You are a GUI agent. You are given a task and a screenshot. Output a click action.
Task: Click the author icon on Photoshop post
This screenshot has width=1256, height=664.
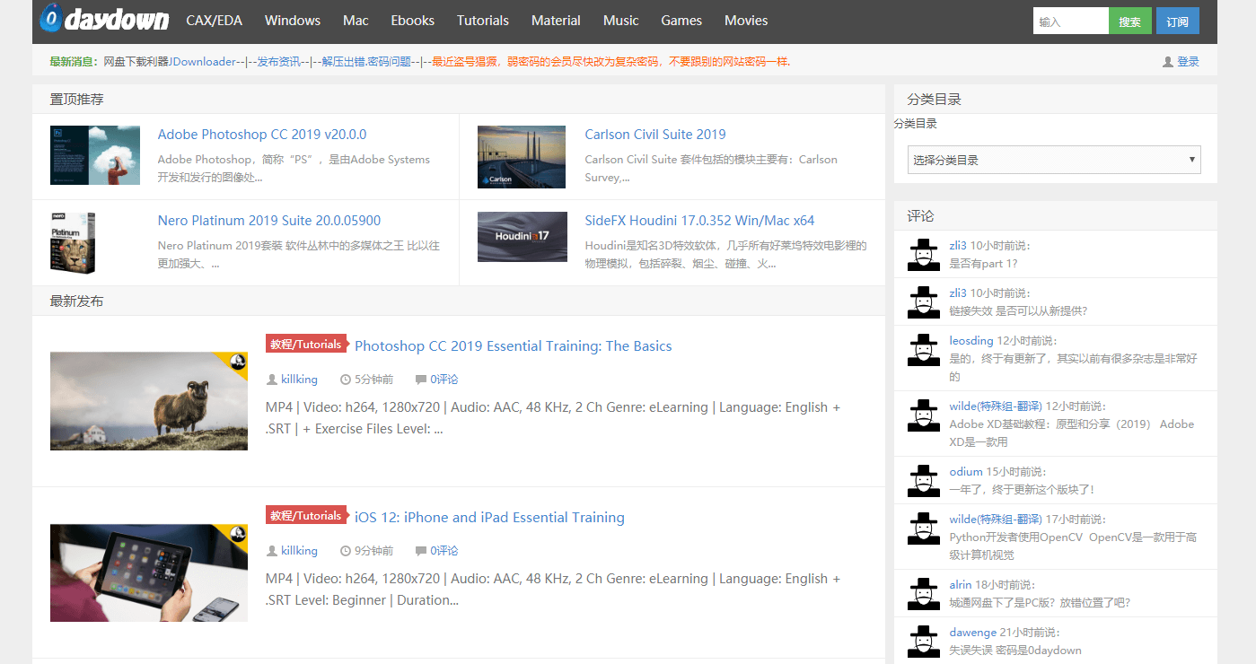click(x=272, y=380)
